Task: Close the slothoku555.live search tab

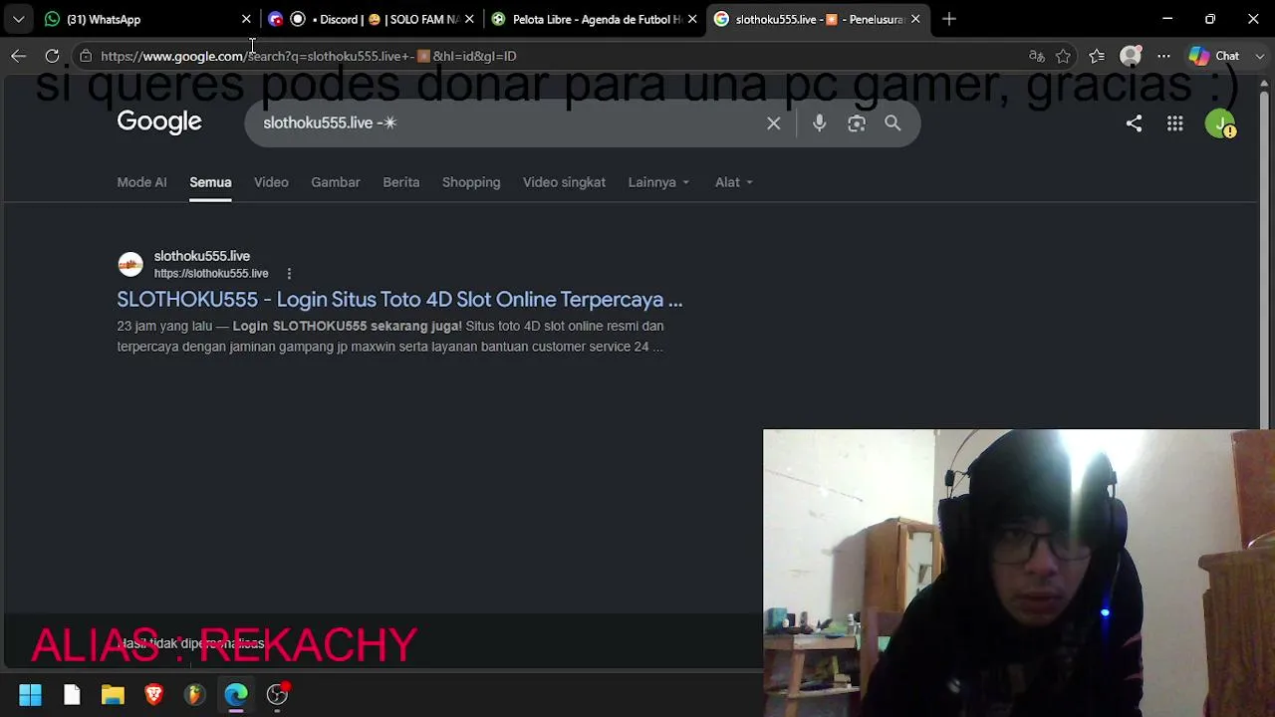Action: [x=915, y=19]
